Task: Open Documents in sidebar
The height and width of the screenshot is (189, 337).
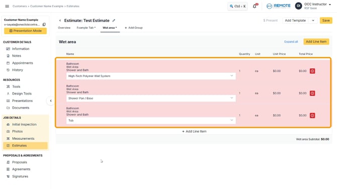Action: click(21, 108)
